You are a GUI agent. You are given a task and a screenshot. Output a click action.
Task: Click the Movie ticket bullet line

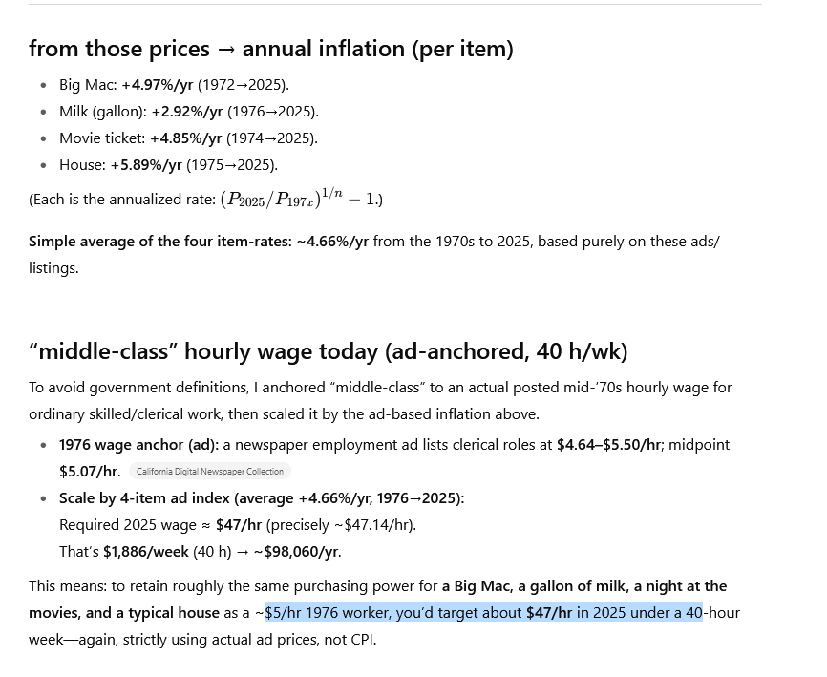(188, 138)
